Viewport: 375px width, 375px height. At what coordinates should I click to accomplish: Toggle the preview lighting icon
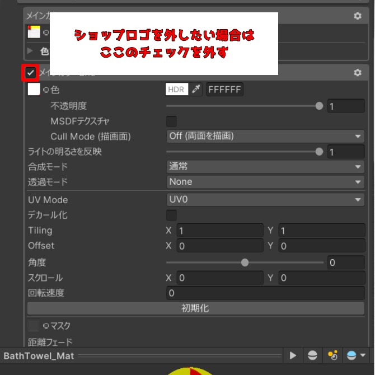(x=332, y=355)
